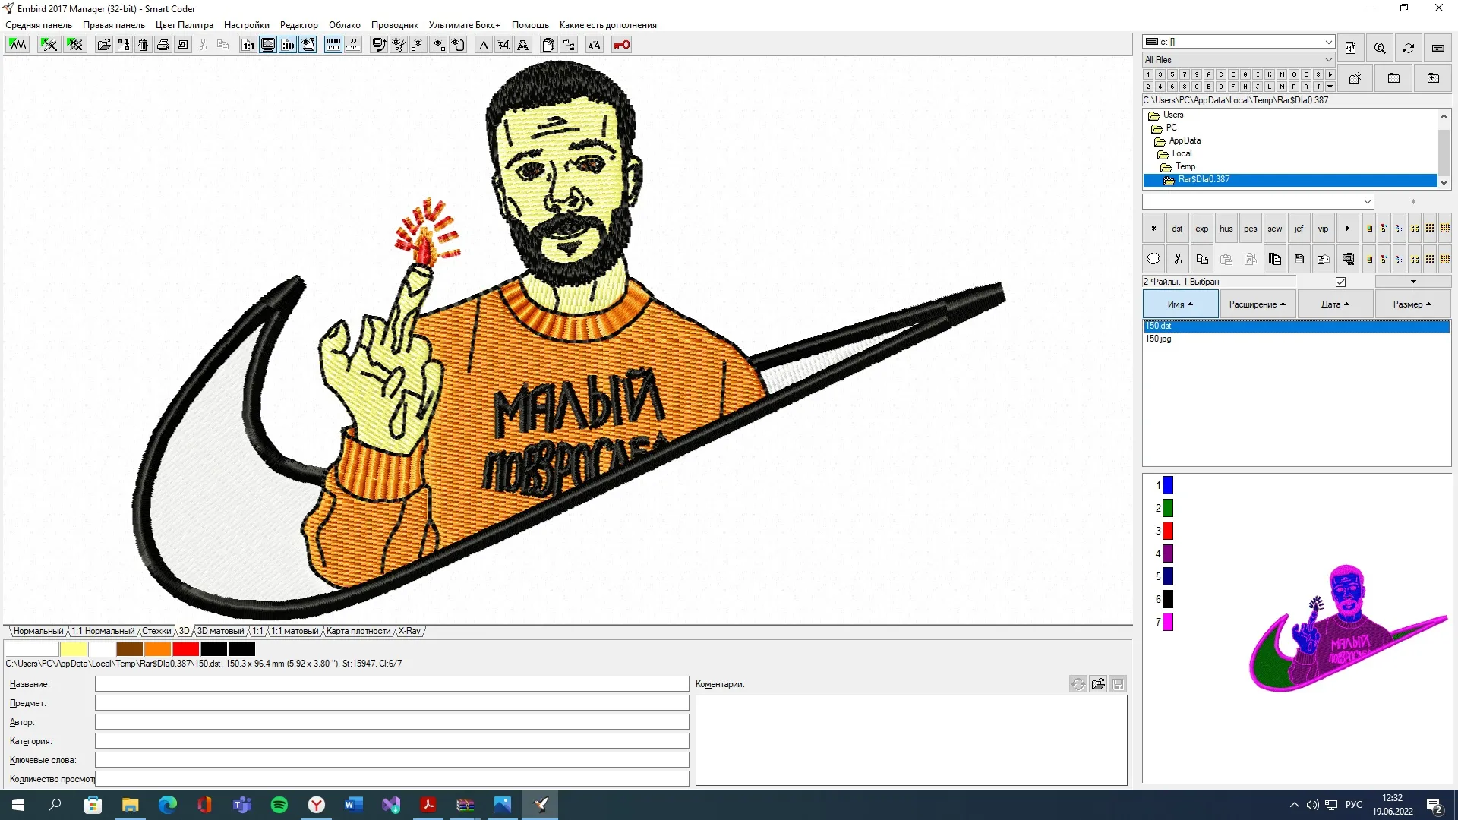Click the stacked pages copy icon in toolbar

pyautogui.click(x=549, y=45)
